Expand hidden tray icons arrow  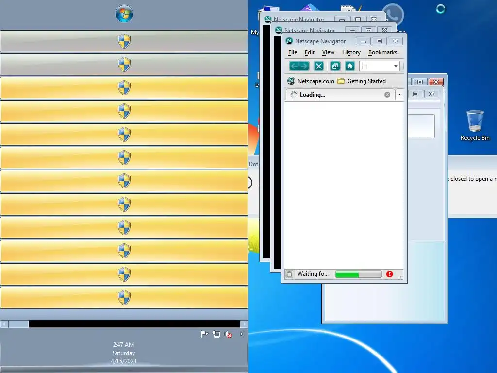pos(242,334)
